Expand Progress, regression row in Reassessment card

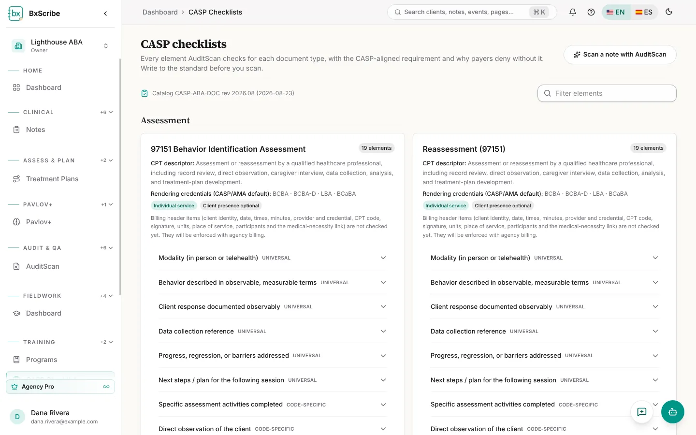pyautogui.click(x=544, y=355)
